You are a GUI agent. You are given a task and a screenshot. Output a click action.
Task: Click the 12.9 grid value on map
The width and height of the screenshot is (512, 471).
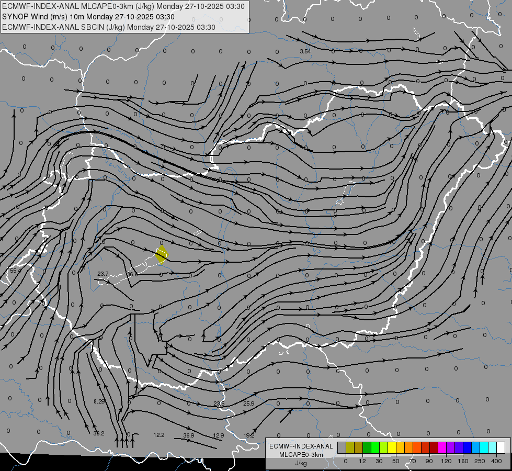[x=219, y=435]
